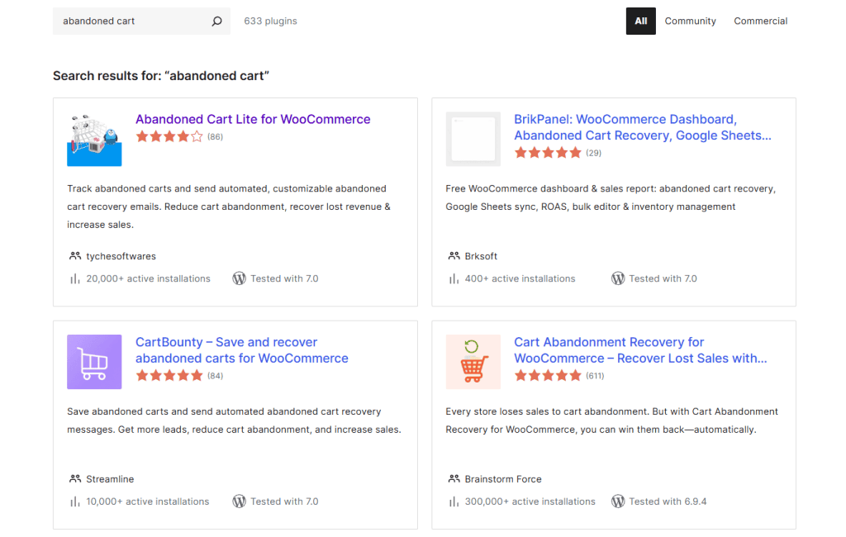Click '10,000+ active installations' text

point(147,501)
